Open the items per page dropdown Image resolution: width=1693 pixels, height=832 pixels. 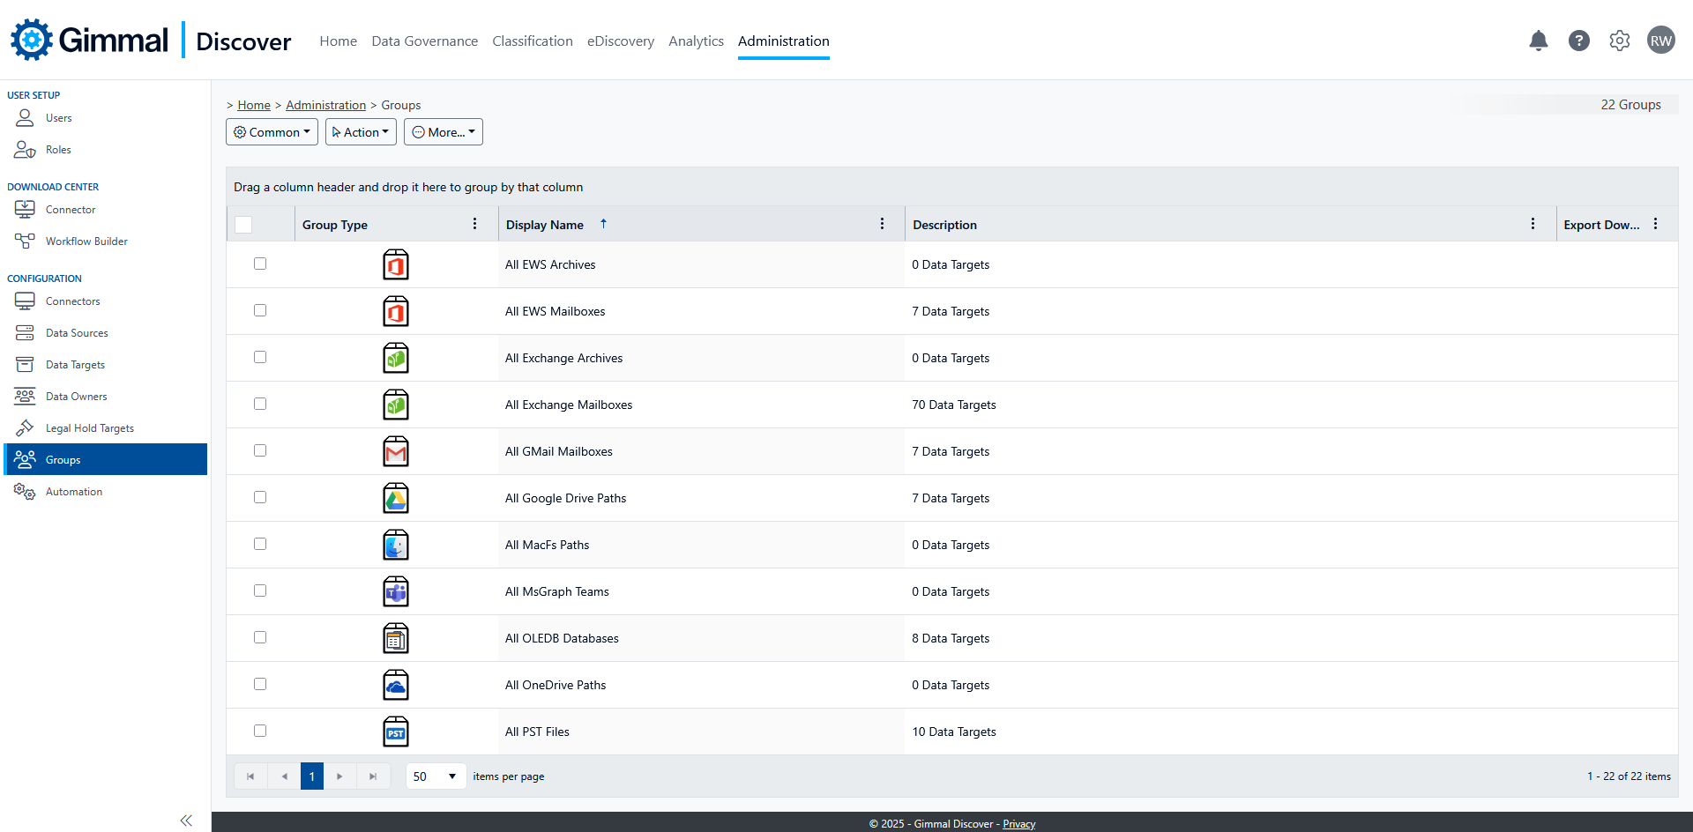click(x=435, y=776)
